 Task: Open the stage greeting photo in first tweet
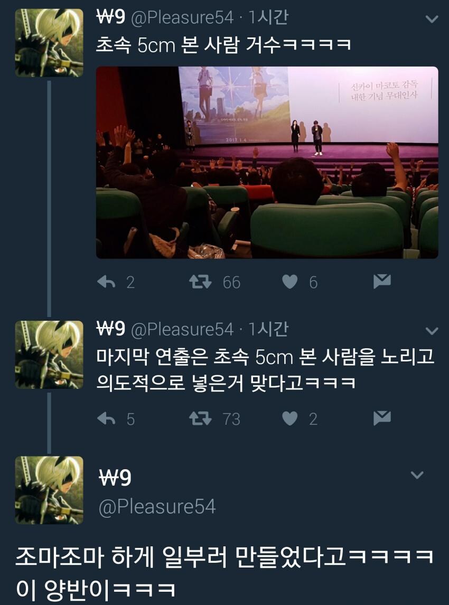(x=267, y=162)
